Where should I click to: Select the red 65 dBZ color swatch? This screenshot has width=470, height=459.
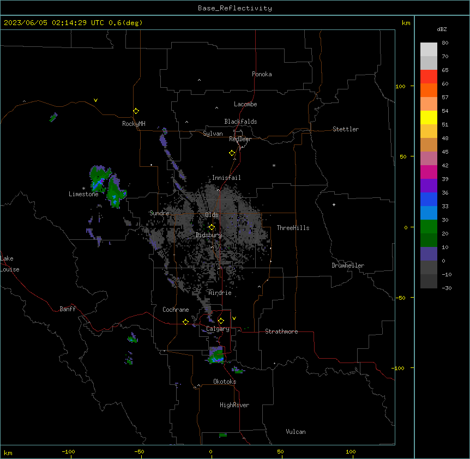tap(429, 77)
